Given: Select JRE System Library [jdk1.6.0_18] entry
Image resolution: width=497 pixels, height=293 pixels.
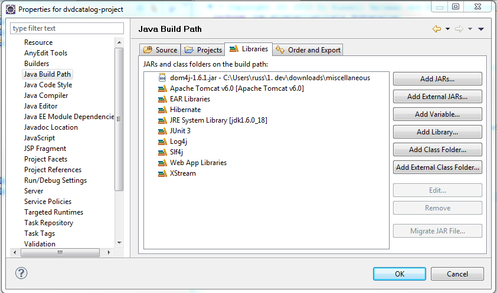Looking at the screenshot, I should (x=218, y=120).
